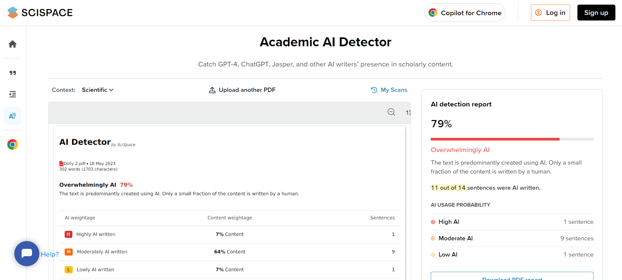The width and height of the screenshot is (622, 280).
Task: Click the Sign up button
Action: point(596,13)
